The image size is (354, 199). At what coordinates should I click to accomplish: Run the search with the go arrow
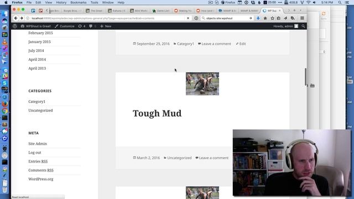point(251,18)
